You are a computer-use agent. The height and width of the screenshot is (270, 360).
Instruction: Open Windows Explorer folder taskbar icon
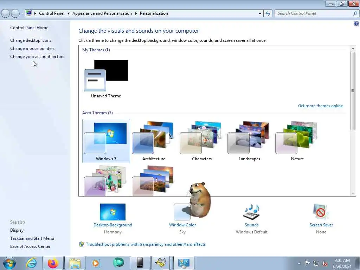pos(75,263)
